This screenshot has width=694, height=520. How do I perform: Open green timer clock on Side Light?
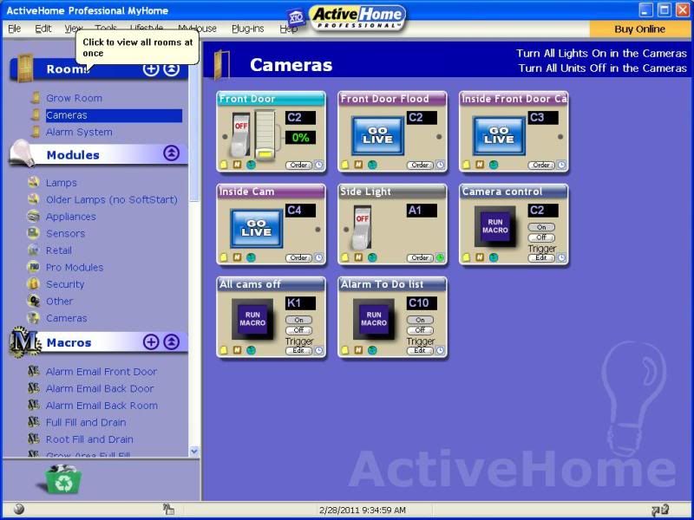(x=440, y=257)
